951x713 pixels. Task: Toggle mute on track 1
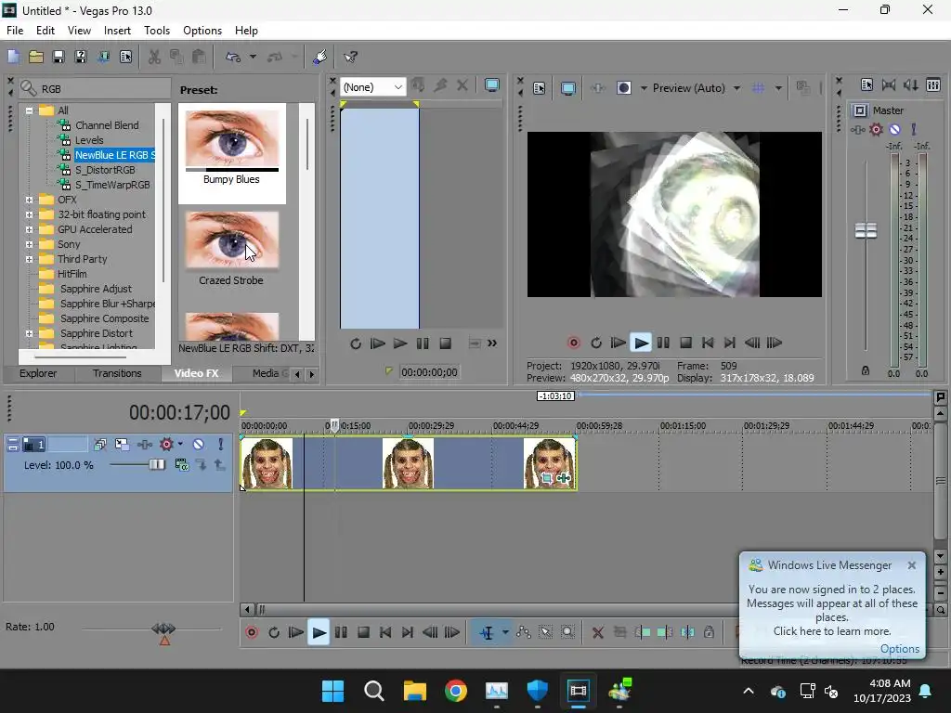199,445
